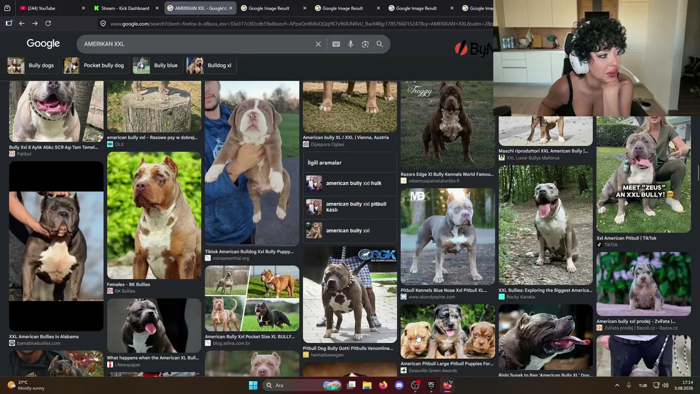Submit search using the magnifier icon
This screenshot has width=700, height=394.
[380, 44]
